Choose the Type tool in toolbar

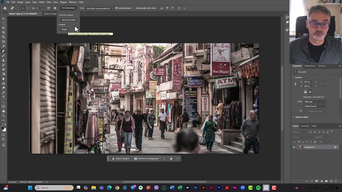pos(3,97)
